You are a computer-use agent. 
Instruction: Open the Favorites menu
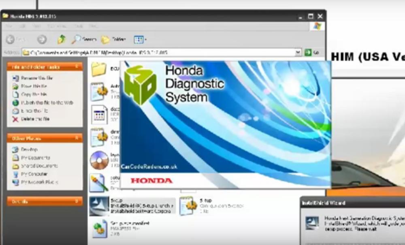point(57,26)
